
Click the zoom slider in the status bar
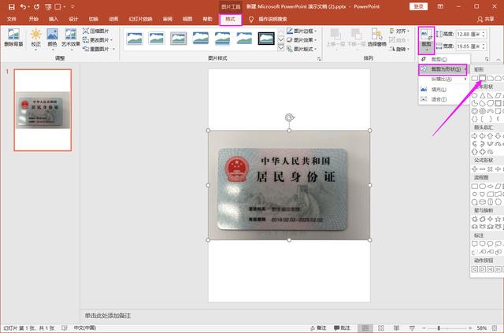447,327
